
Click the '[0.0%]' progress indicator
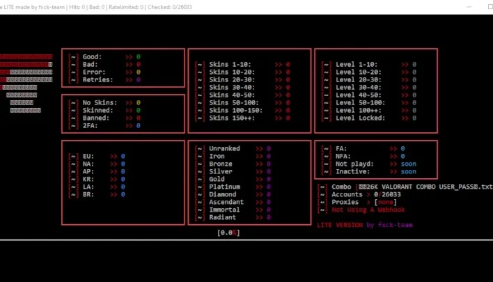(x=228, y=233)
